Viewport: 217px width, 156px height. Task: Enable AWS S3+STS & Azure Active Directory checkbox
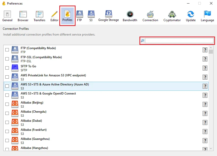coord(7,86)
